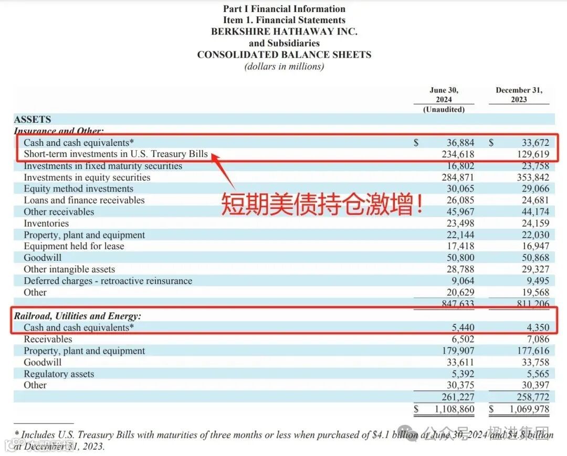Screen dimensions: 567x456
Task: Click 'Regulatory assets' label
Action: 59,374
